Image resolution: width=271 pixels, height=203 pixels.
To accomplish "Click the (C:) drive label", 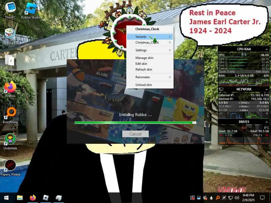I will 244,128.
